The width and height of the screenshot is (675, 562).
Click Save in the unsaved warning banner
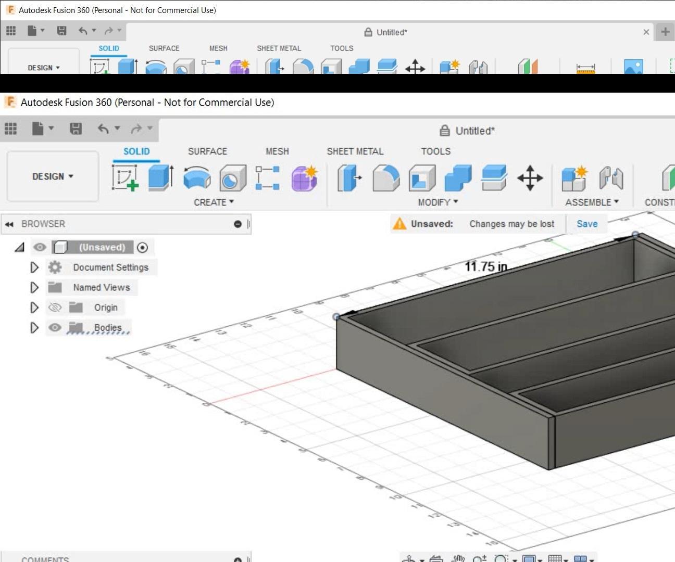tap(586, 224)
